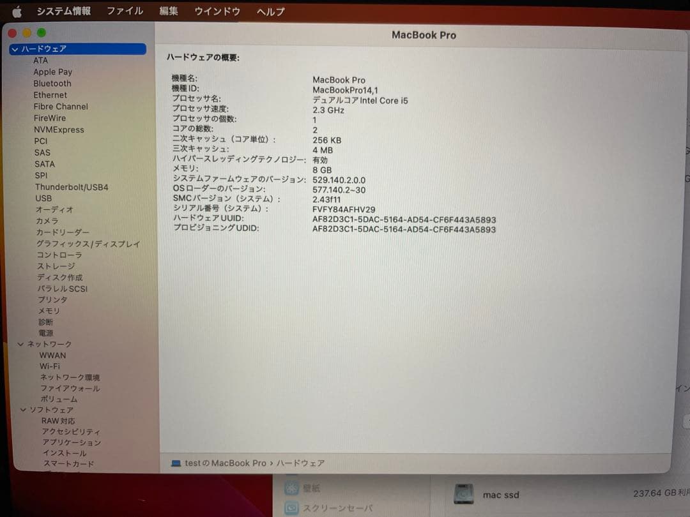
Task: Select USB in the sidebar
Action: pos(43,198)
